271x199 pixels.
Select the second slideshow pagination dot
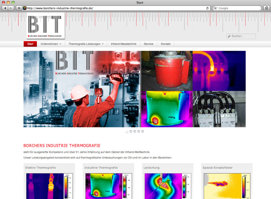tap(131, 131)
